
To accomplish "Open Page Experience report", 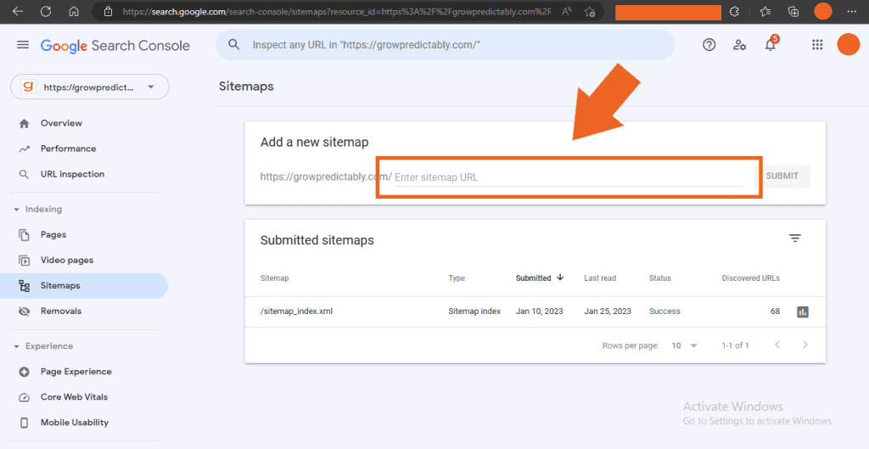I will coord(76,372).
